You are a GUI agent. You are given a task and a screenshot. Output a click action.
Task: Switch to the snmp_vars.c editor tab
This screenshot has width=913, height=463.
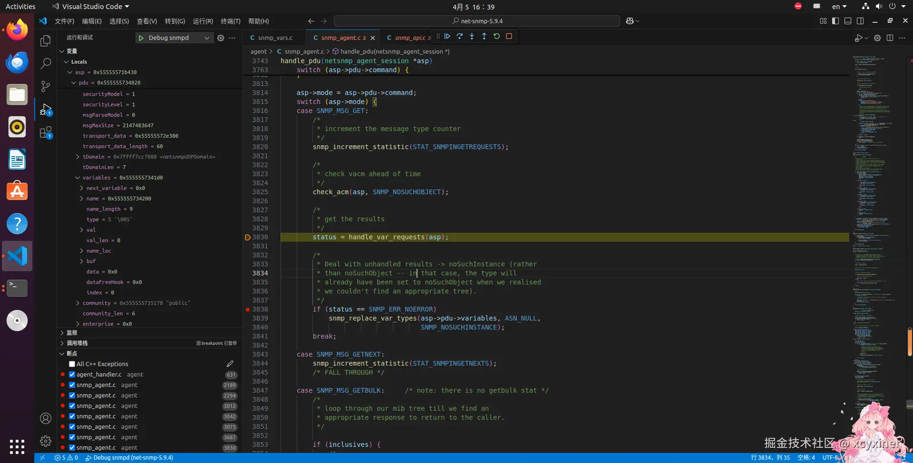pyautogui.click(x=275, y=38)
